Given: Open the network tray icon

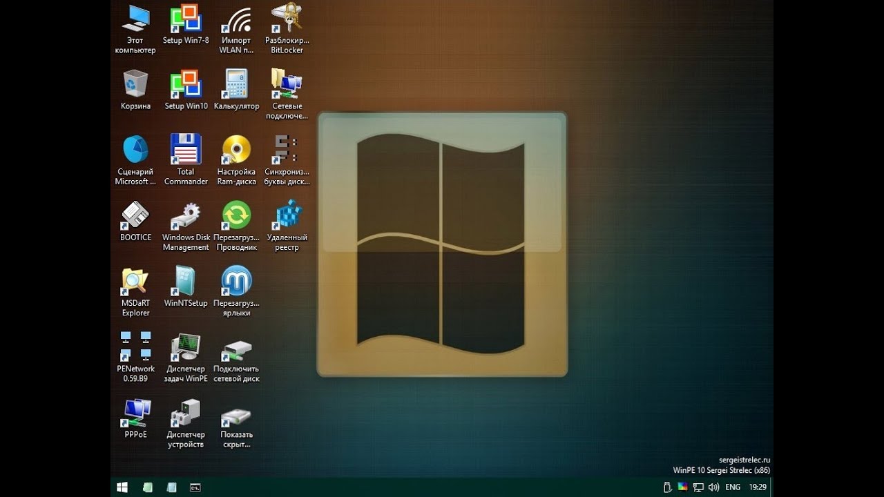Looking at the screenshot, I should point(698,487).
